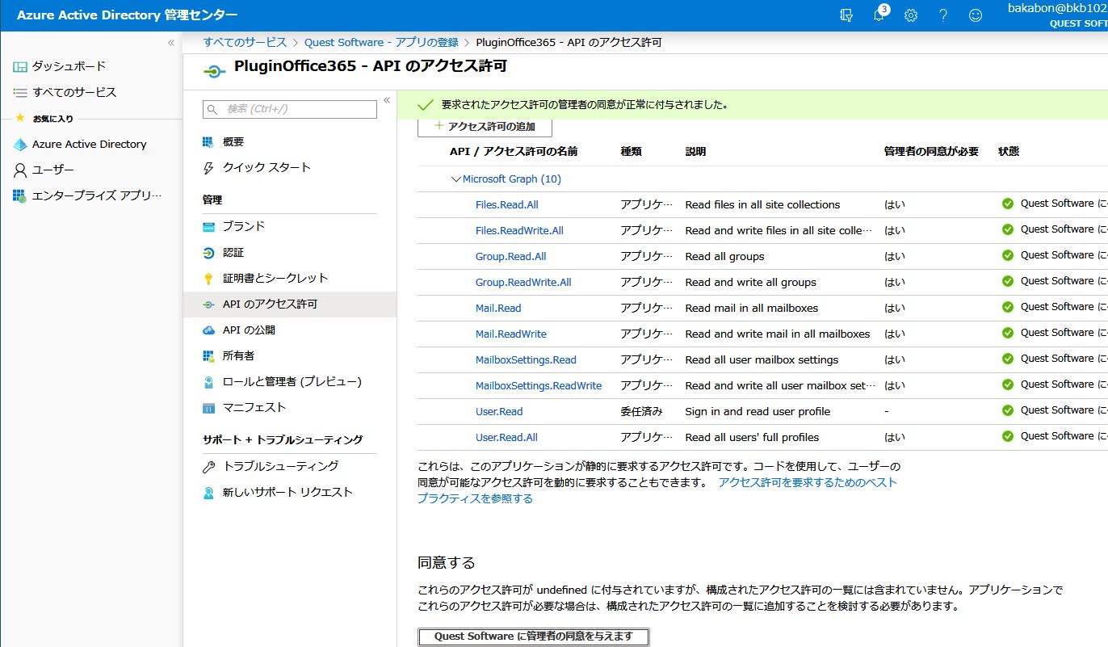
Task: Click the 状態 column header
Action: [x=1009, y=151]
